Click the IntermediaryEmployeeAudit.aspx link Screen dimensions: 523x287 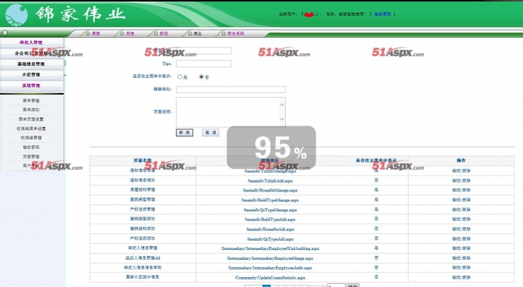(270, 267)
